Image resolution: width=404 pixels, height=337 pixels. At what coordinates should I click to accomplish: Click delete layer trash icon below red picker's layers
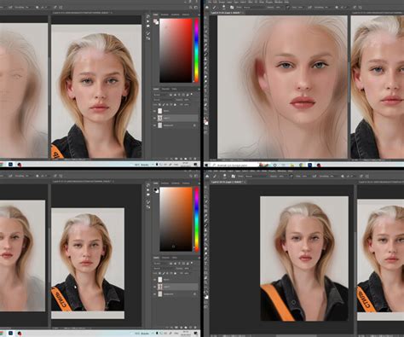pos(195,159)
